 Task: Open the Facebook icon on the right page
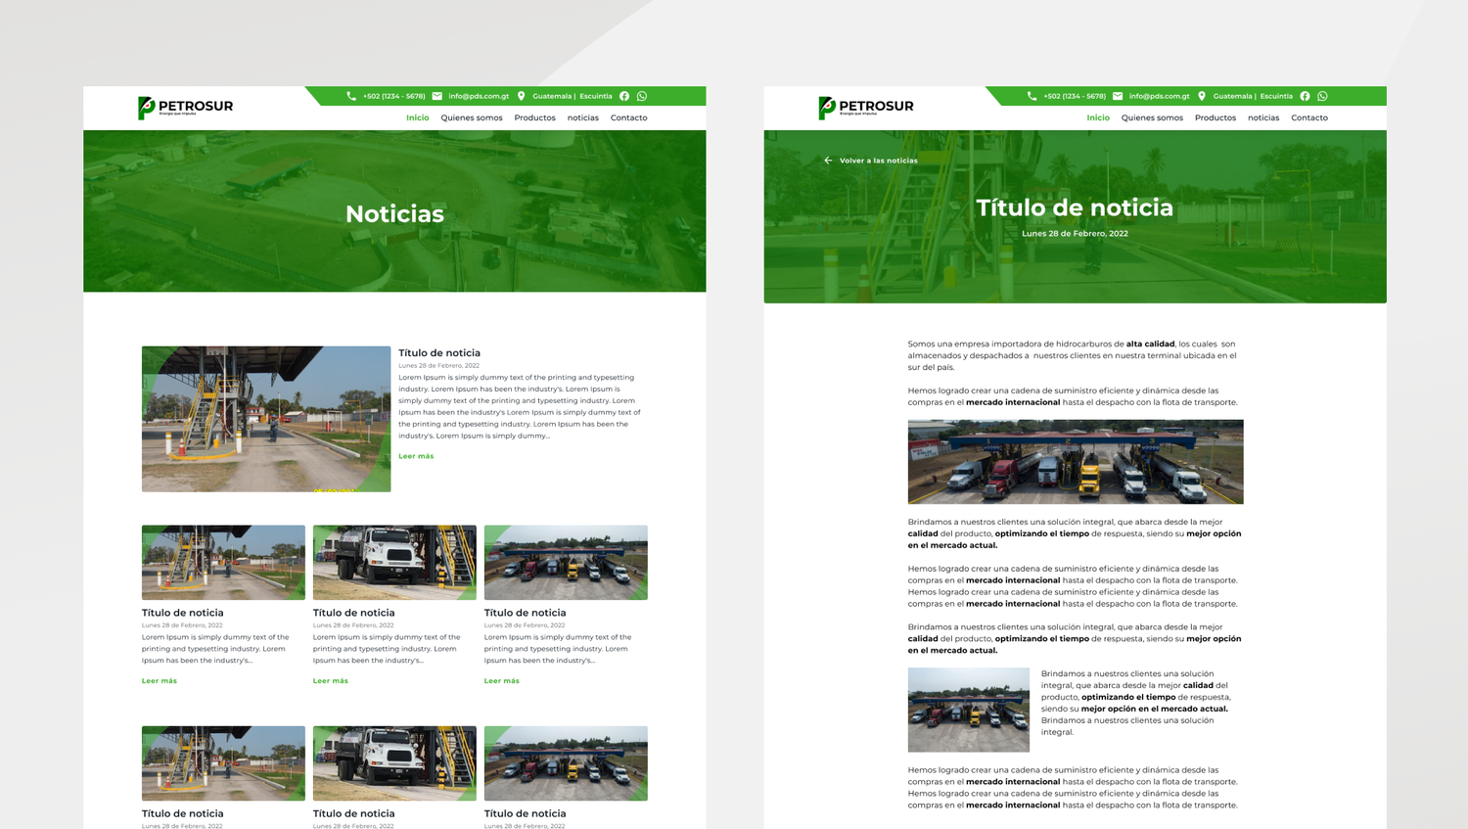(1305, 96)
